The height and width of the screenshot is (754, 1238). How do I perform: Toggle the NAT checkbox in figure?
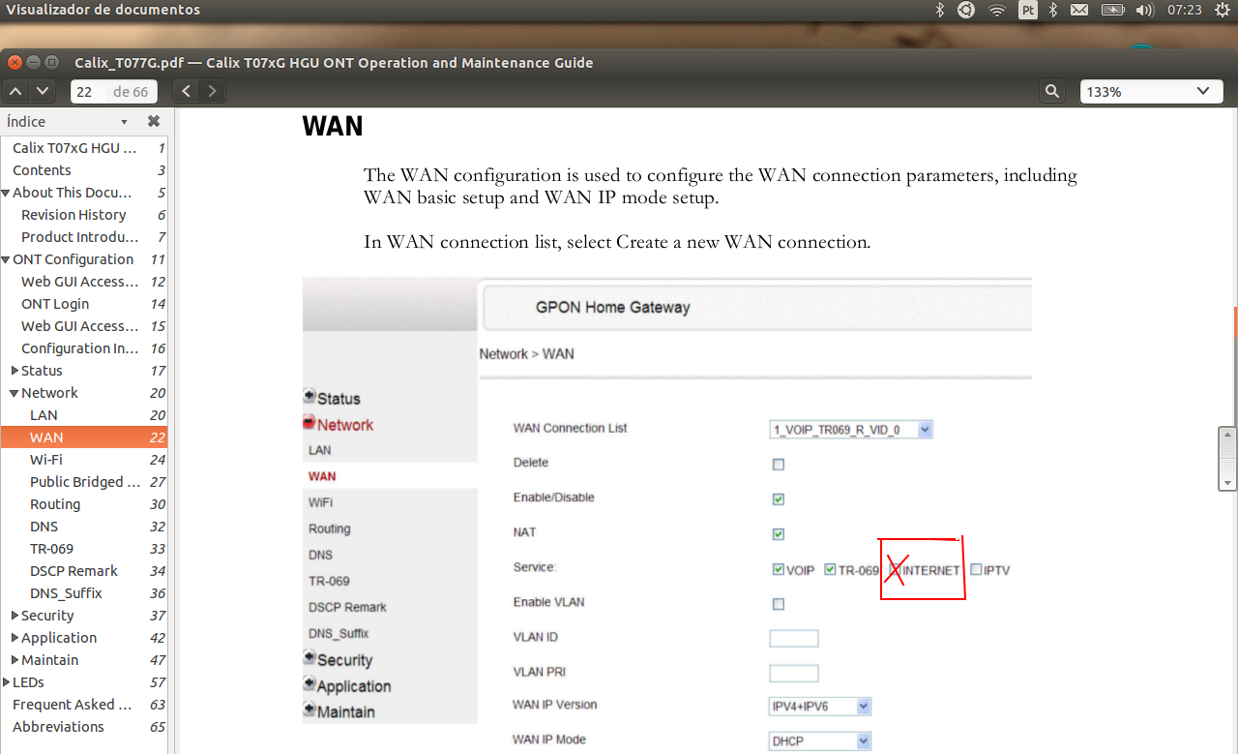[x=778, y=534]
